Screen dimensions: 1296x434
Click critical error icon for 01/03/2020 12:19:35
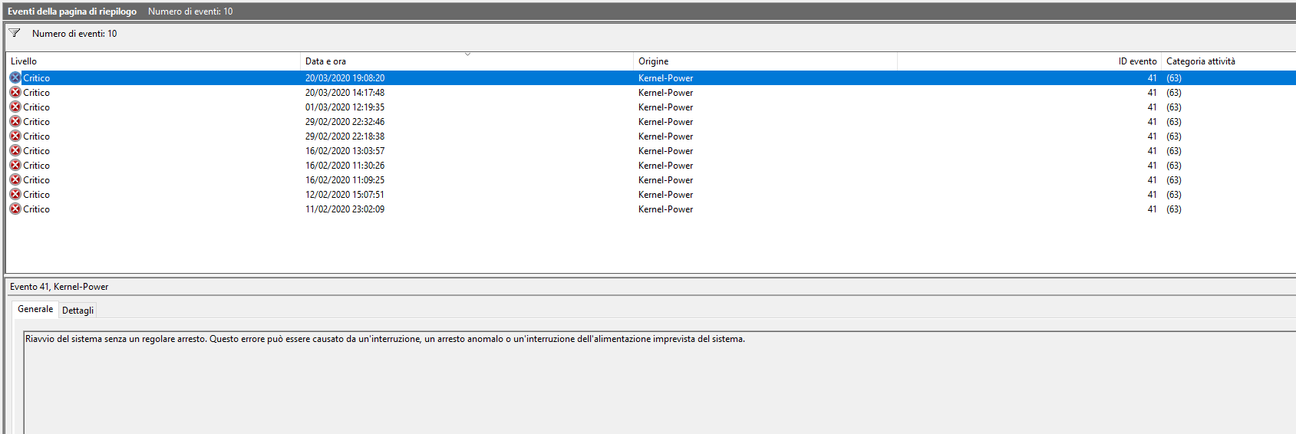point(15,107)
